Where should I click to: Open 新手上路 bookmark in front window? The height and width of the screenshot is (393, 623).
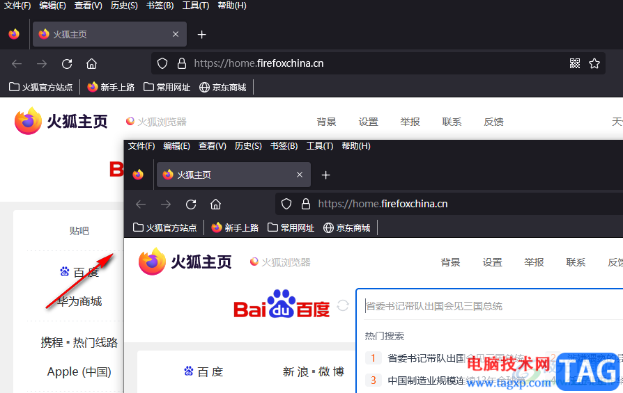pos(235,227)
